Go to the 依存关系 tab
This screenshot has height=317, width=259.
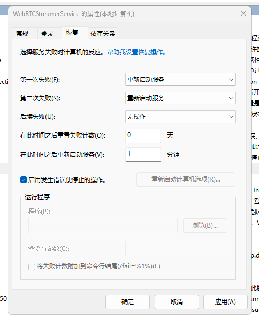(103, 33)
